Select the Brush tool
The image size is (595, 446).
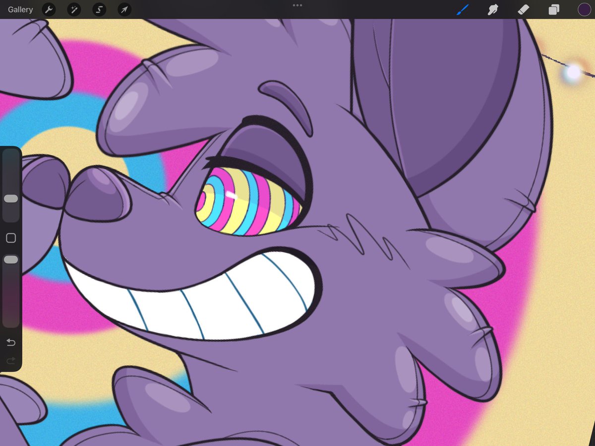463,9
